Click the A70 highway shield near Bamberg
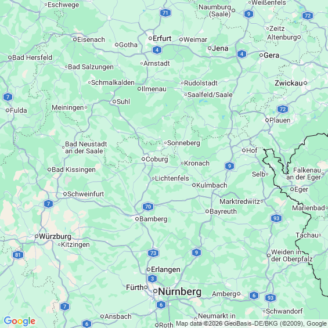This screenshot has width=328, height=328. 148,207
